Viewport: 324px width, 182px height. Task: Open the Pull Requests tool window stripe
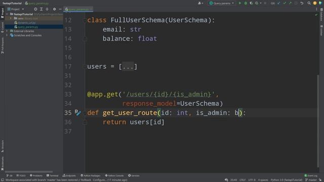2,45
